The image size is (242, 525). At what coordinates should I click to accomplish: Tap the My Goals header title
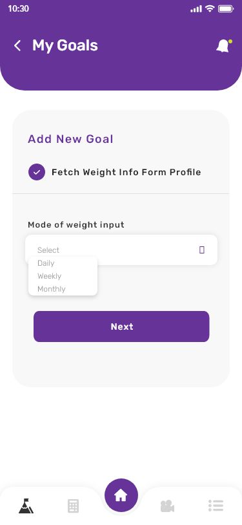[x=65, y=45]
